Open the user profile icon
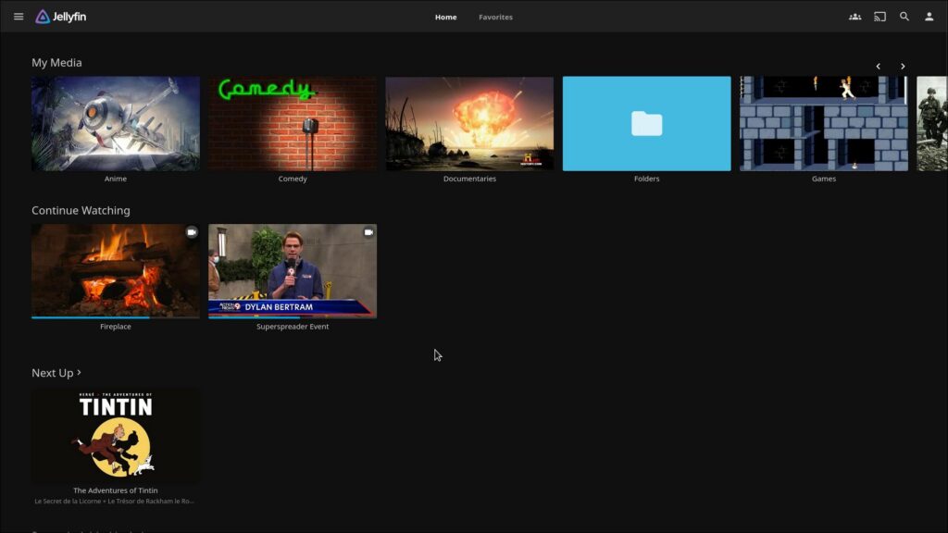Screen dimensions: 948x533 click(x=929, y=17)
